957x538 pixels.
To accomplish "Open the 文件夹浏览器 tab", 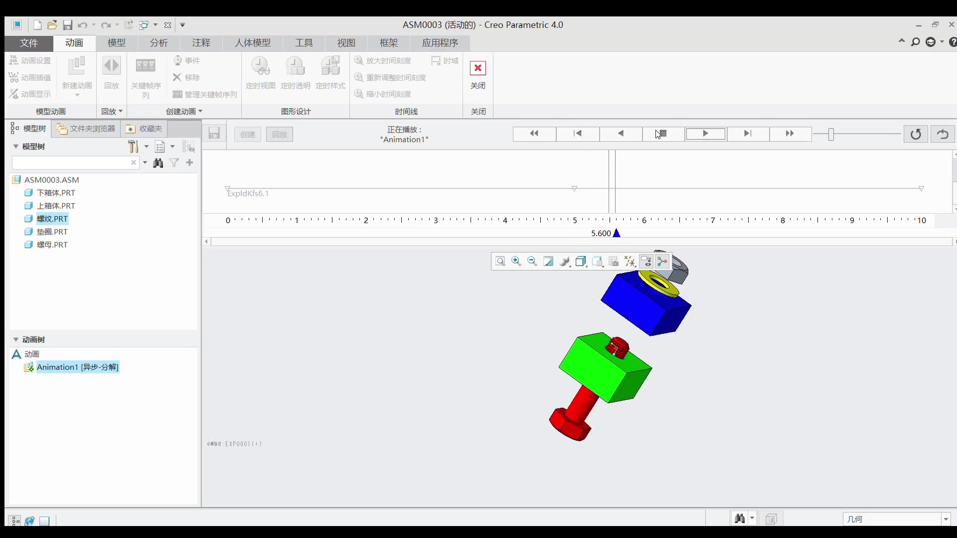I will click(x=86, y=129).
